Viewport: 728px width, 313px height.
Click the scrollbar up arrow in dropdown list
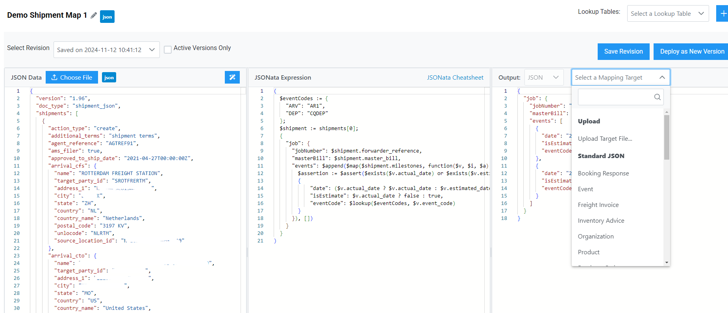pos(667,112)
